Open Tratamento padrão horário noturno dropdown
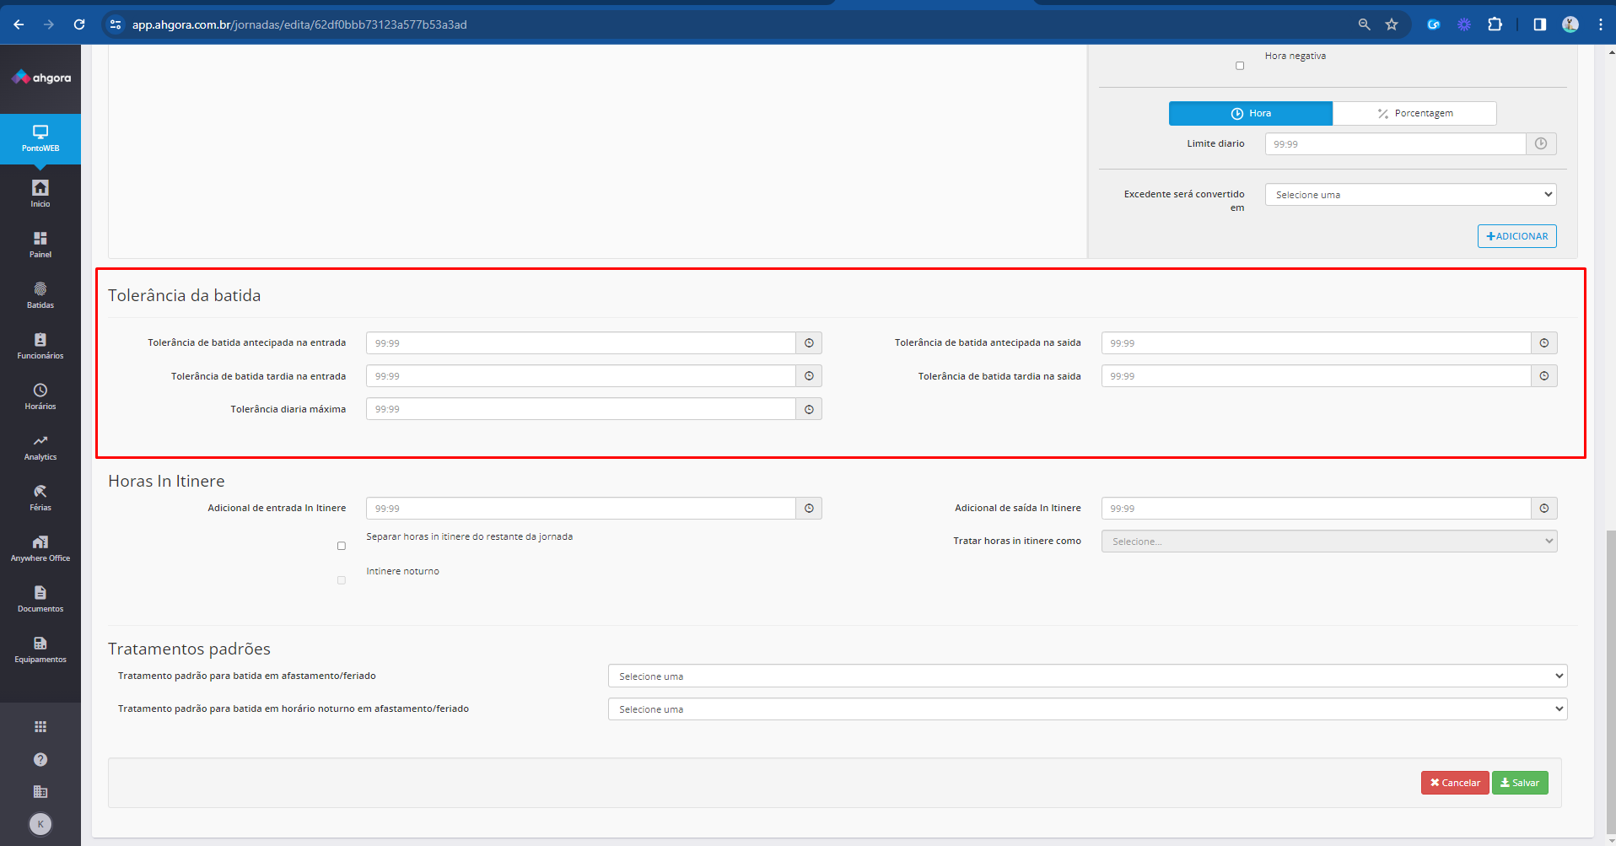Screen dimensions: 1616x846 [x=1087, y=709]
